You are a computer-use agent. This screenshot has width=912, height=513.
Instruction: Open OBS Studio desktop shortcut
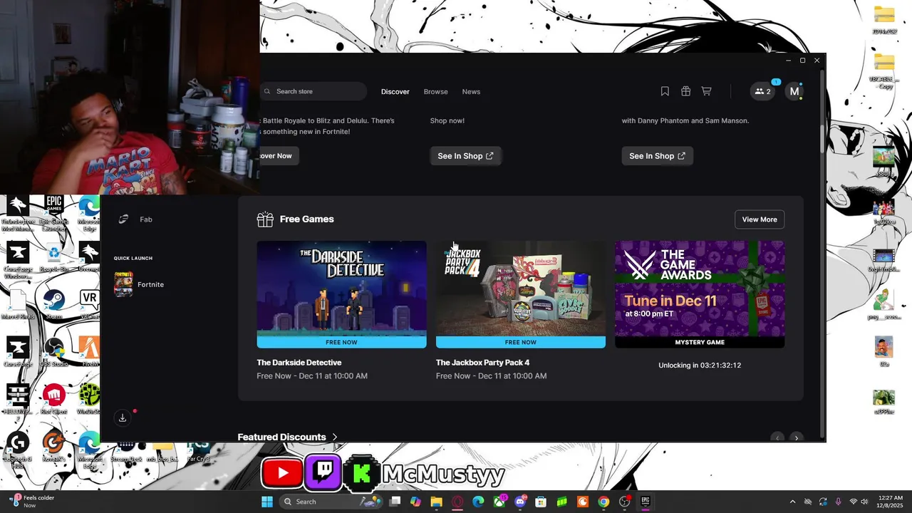(x=54, y=351)
